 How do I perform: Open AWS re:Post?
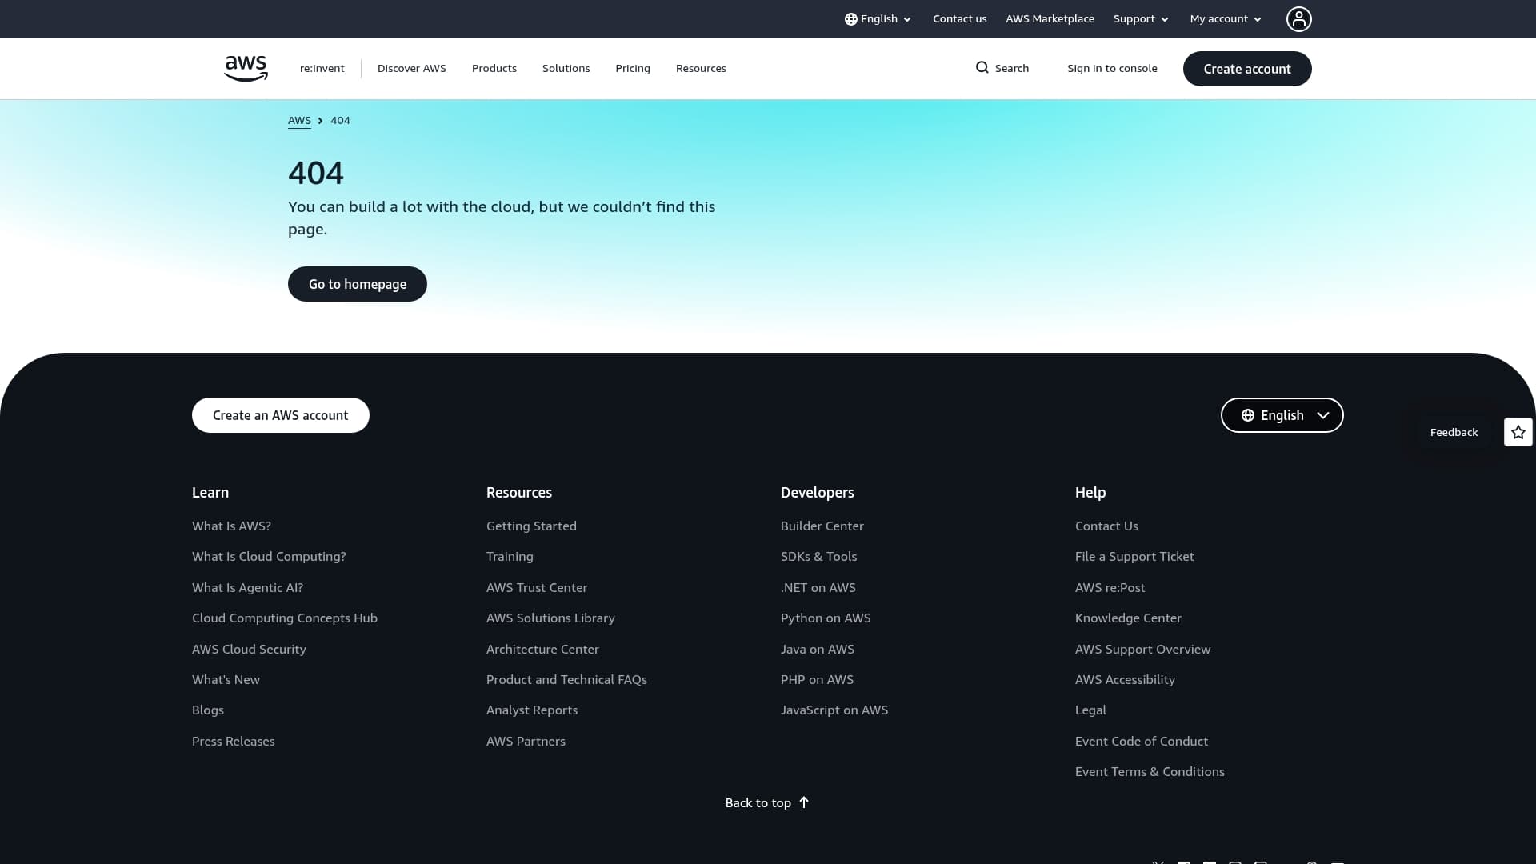pos(1110,587)
